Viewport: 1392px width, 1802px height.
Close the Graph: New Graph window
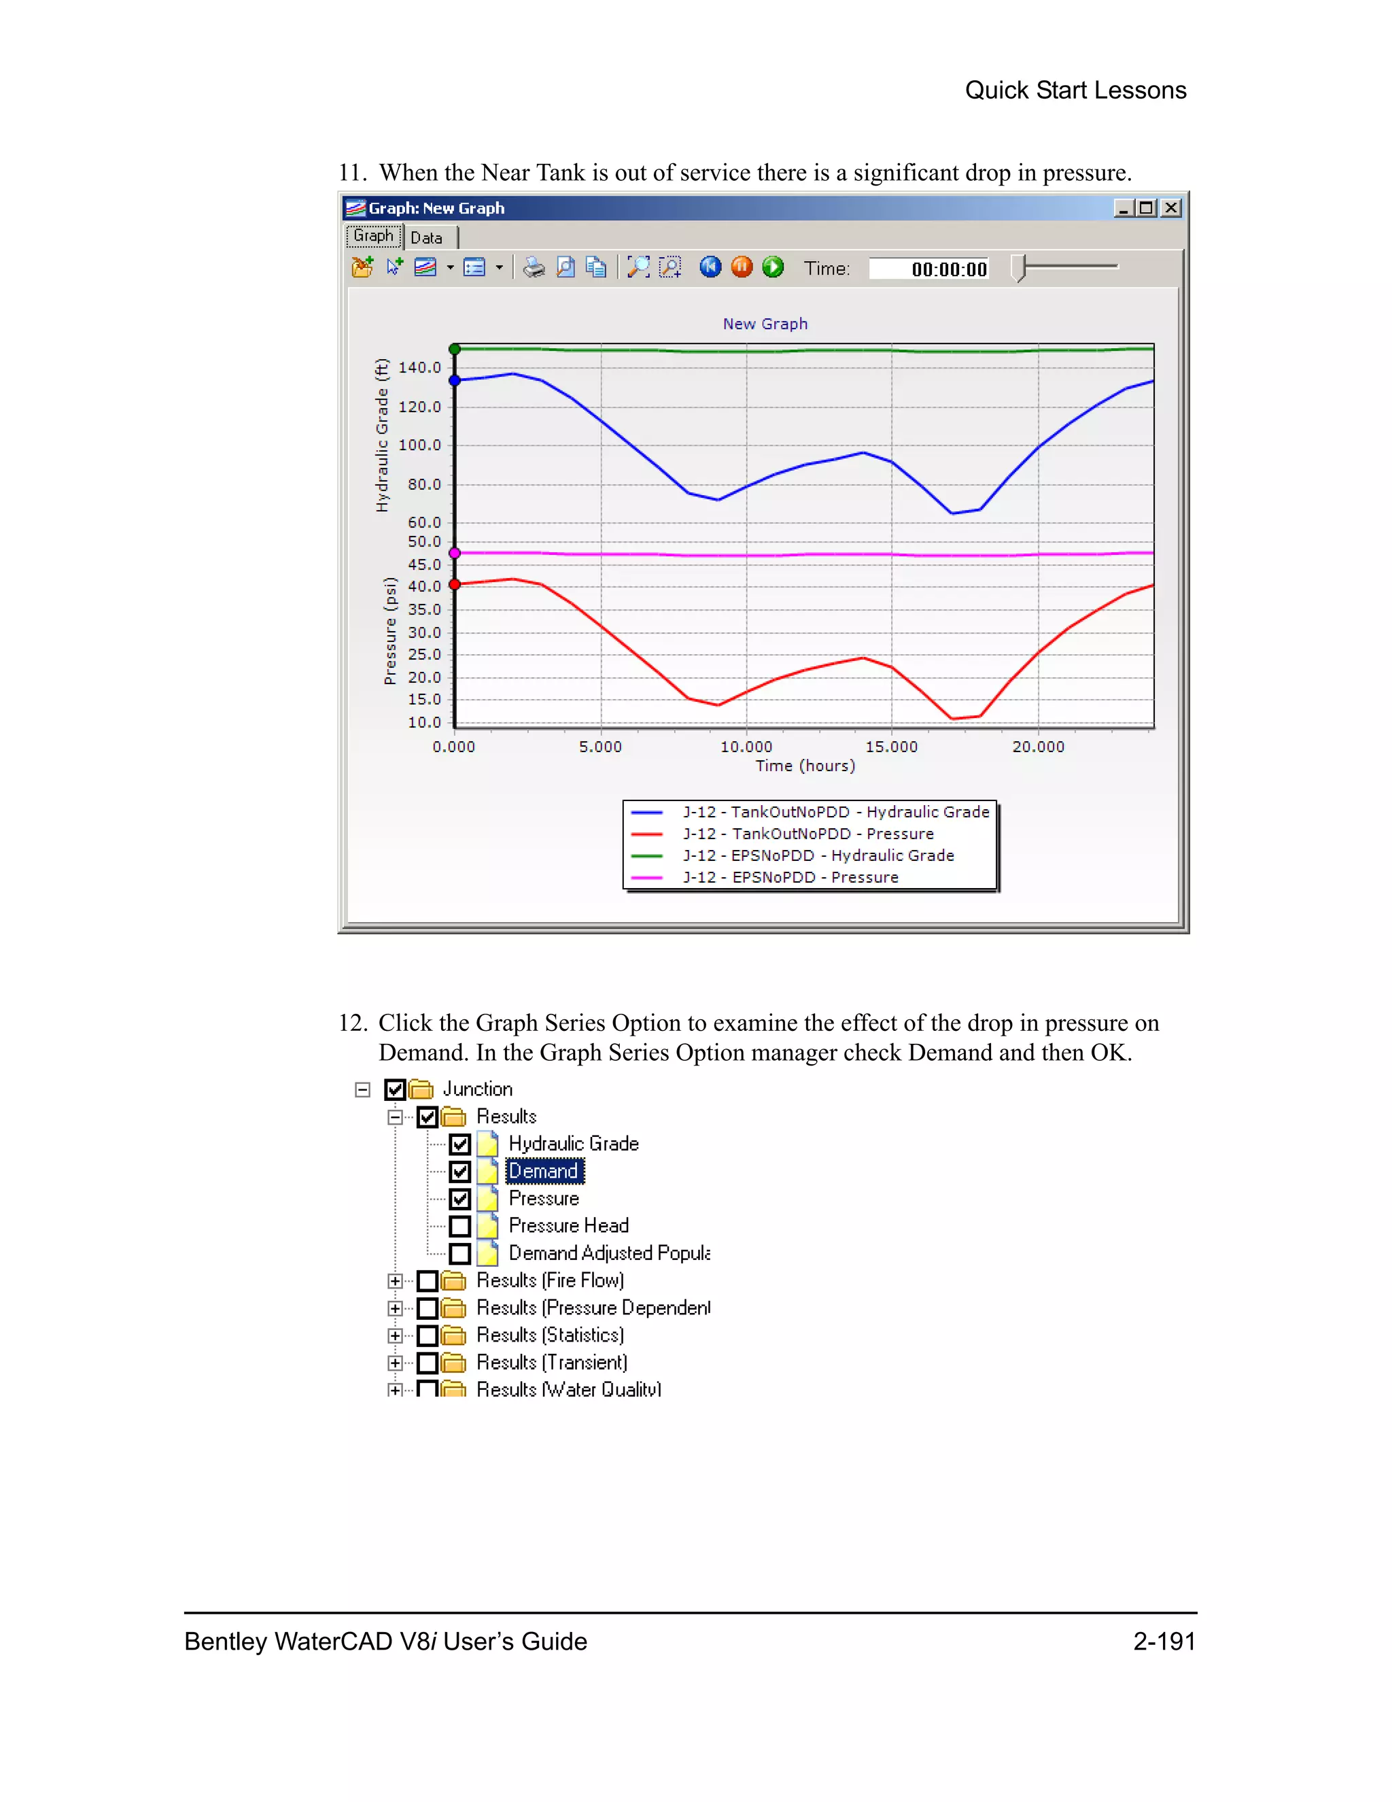(1171, 208)
